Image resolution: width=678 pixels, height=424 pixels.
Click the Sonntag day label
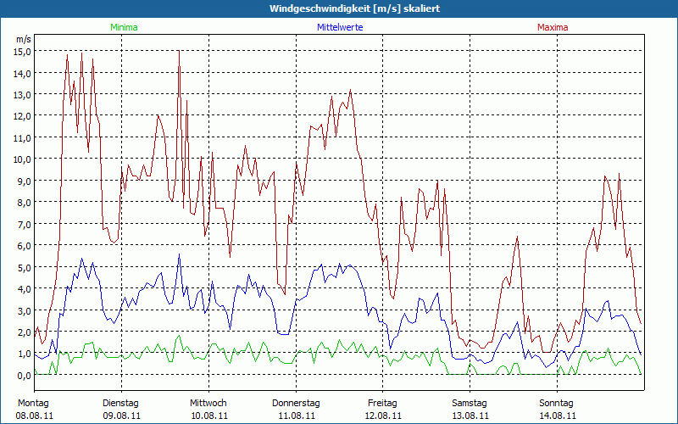tap(557, 404)
